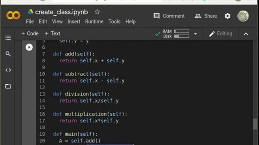The height and width of the screenshot is (145, 259).
Task: Click the Comment speech bubble icon
Action: 157,16
